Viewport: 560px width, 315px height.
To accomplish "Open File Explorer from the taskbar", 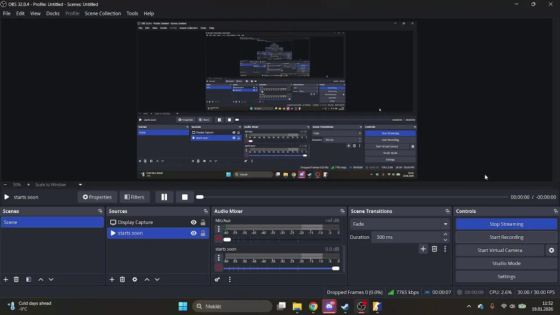I will click(x=297, y=306).
